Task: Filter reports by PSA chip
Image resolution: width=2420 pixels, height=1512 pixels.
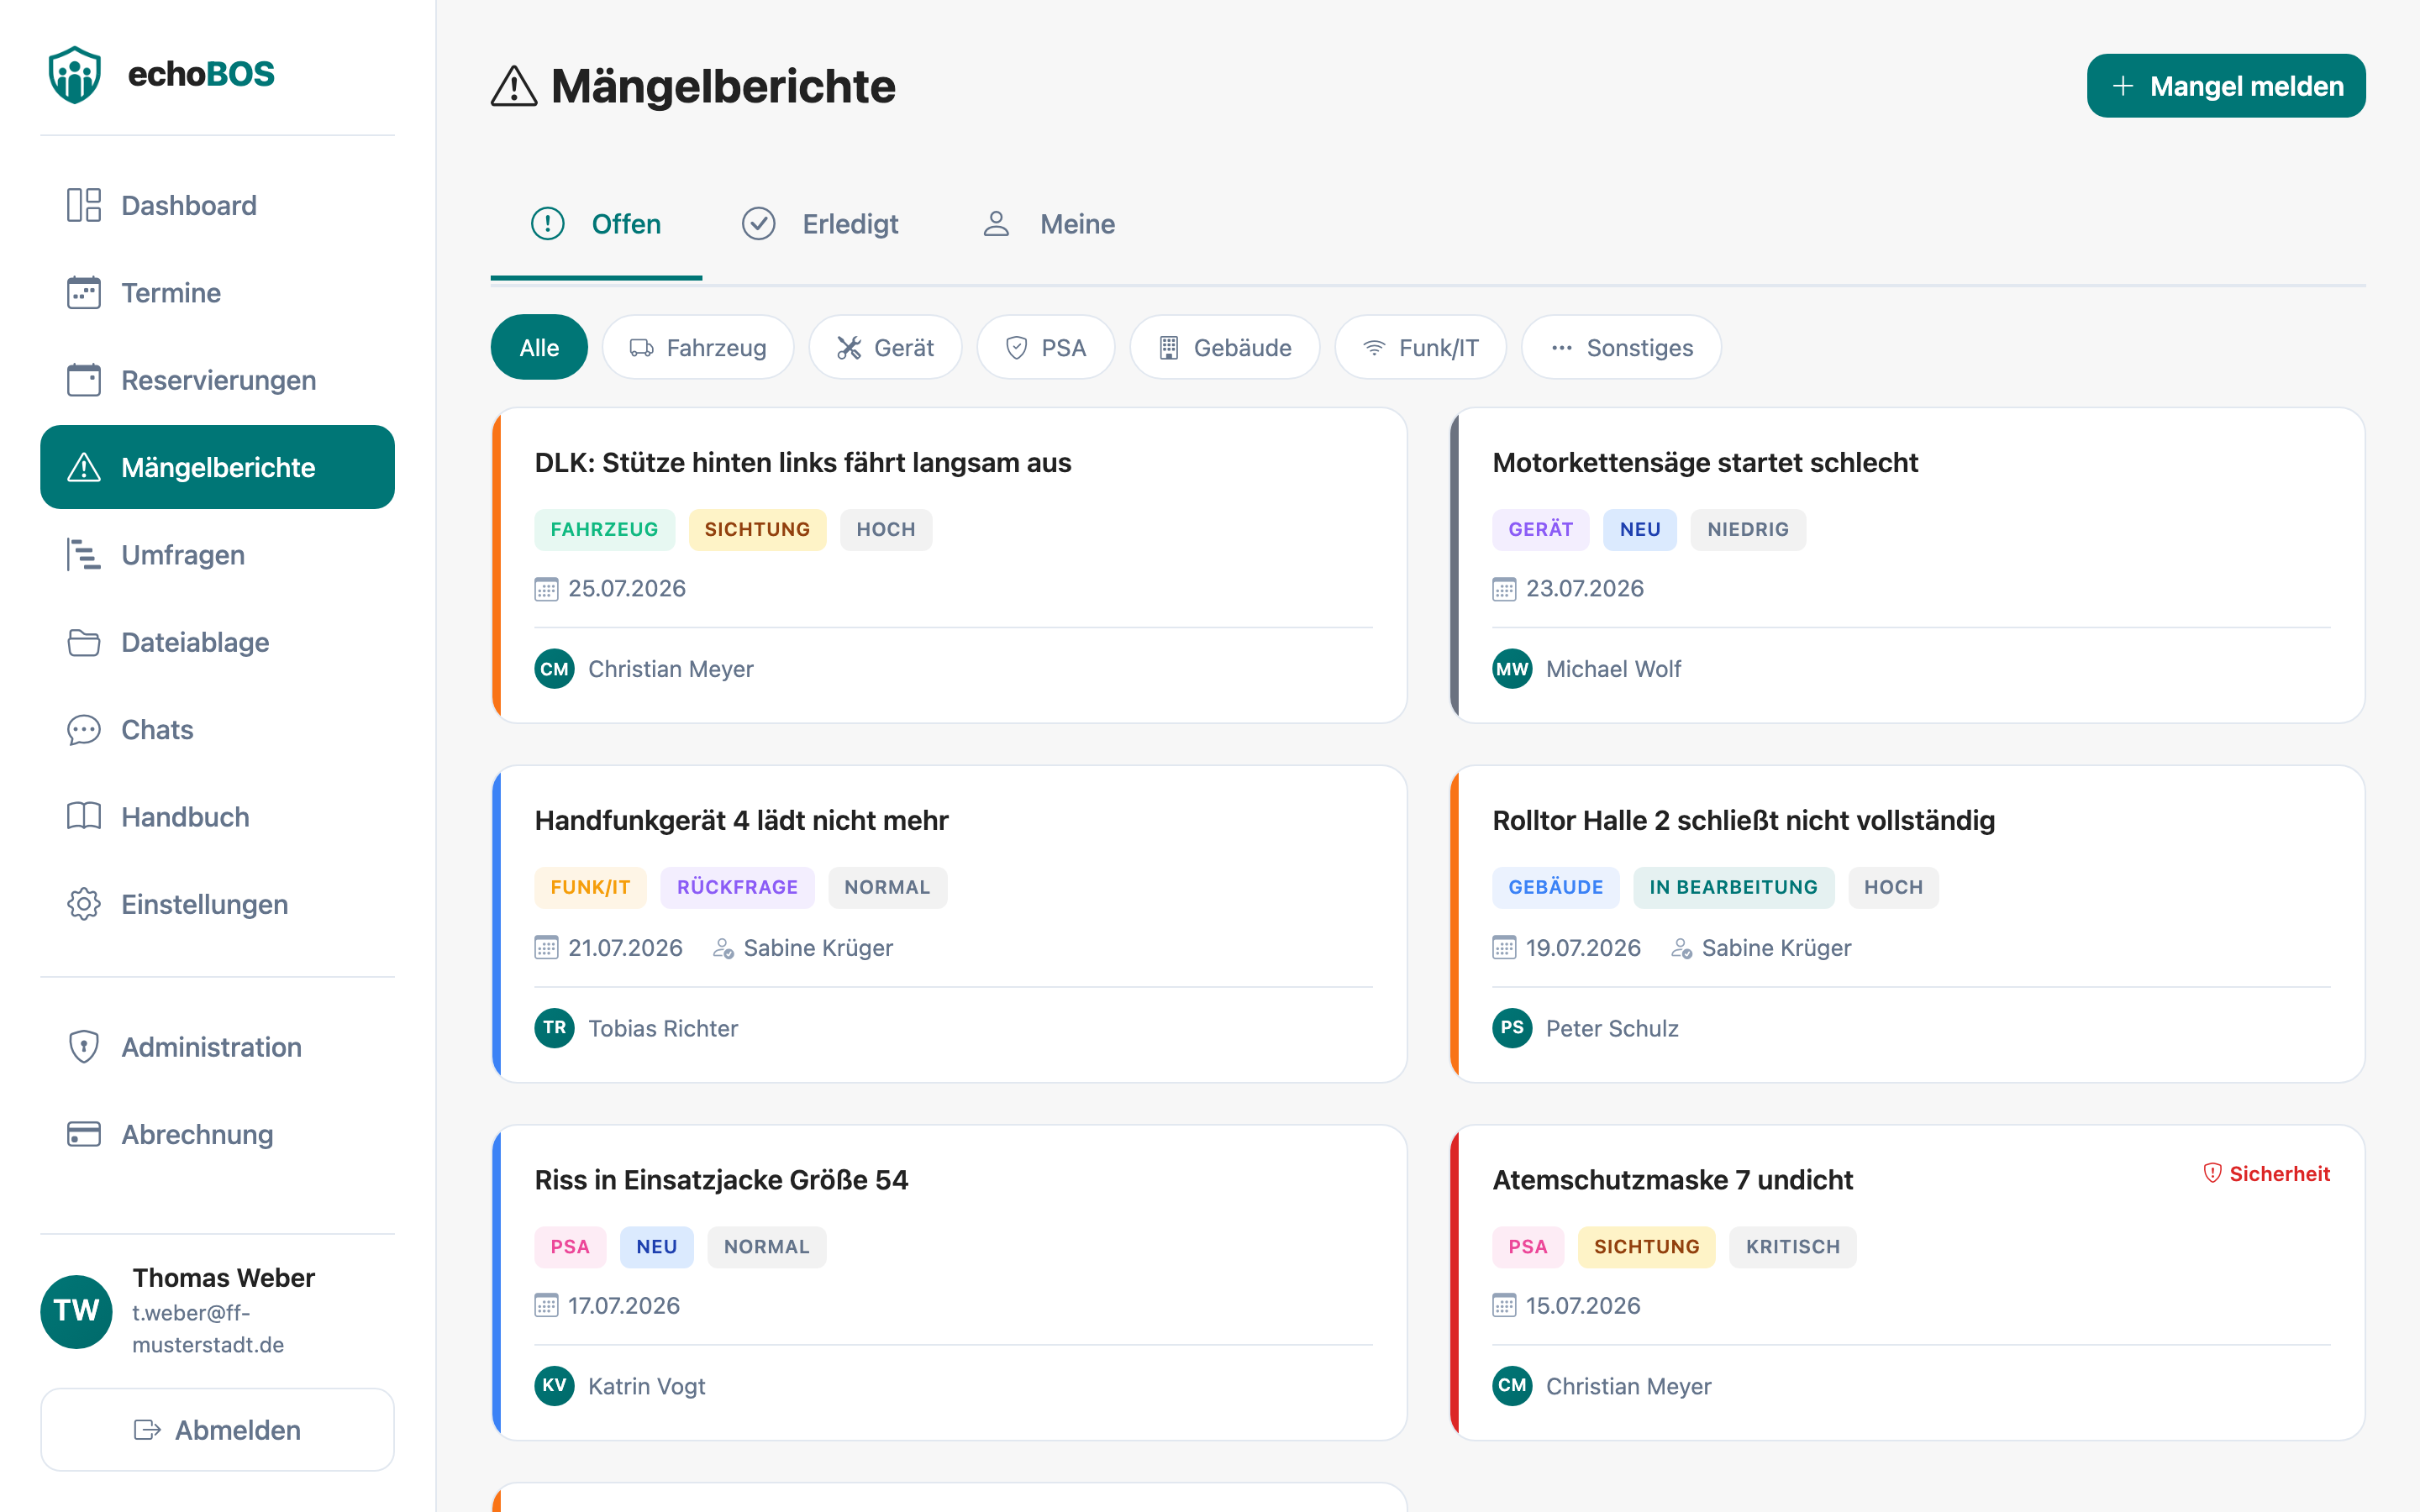Action: (x=1046, y=347)
